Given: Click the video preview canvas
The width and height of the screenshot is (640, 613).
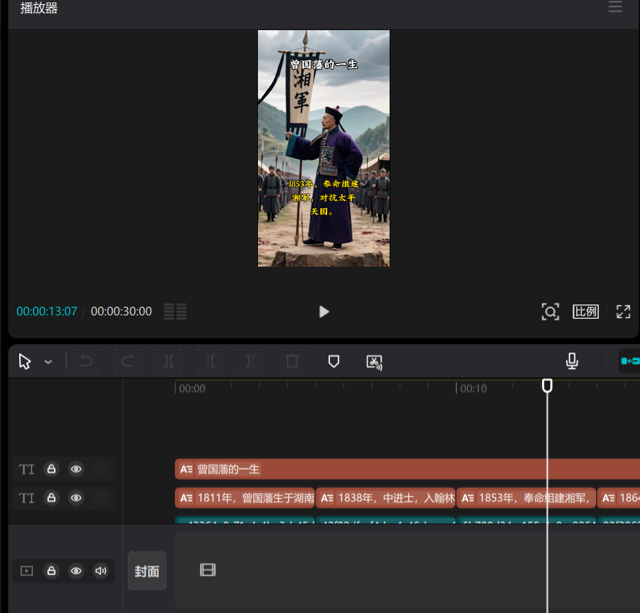Looking at the screenshot, I should click(324, 149).
